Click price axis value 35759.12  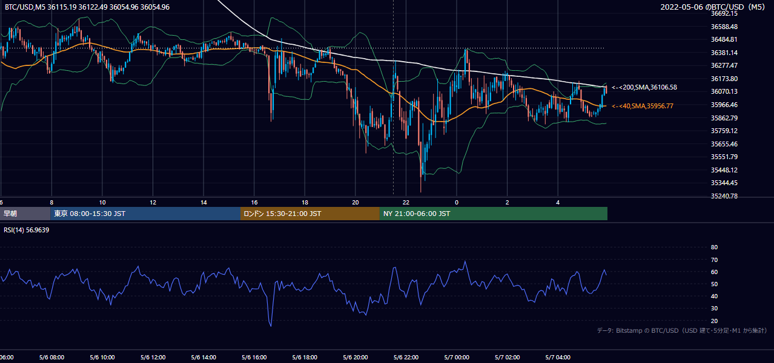click(x=724, y=131)
